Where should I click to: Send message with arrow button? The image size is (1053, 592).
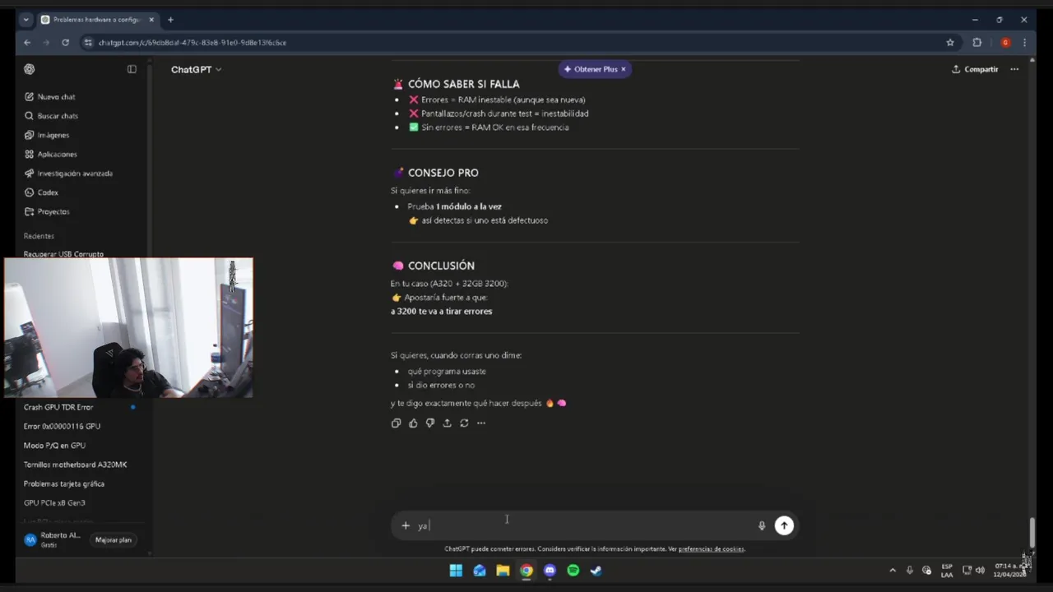click(784, 525)
